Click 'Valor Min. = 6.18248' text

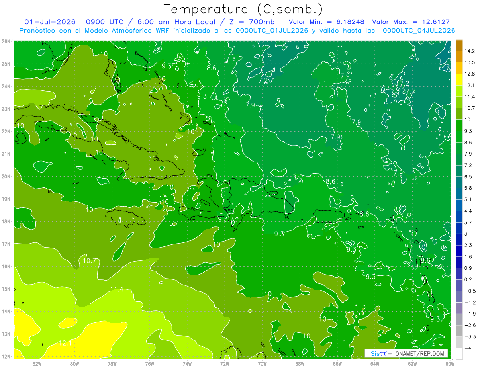[326, 22]
